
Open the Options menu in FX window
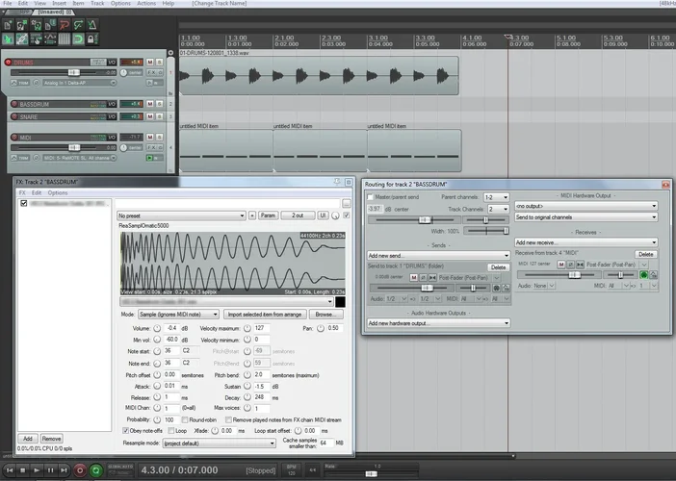click(x=58, y=193)
